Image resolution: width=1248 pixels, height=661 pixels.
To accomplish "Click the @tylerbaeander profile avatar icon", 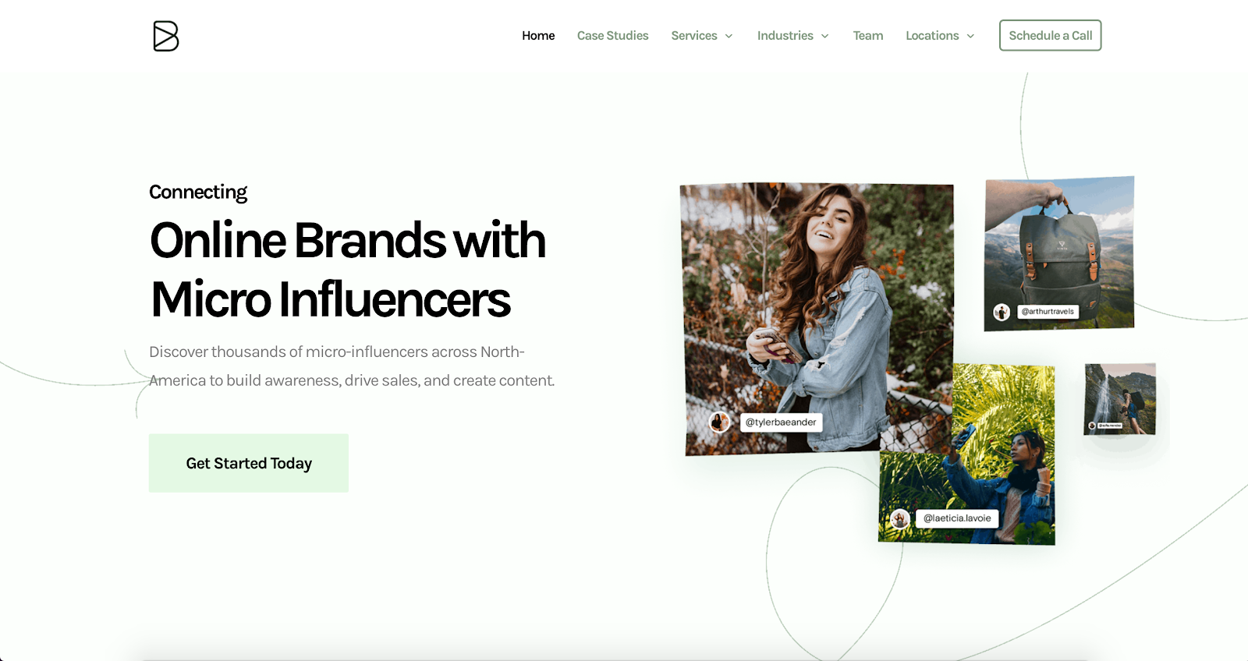I will (x=719, y=422).
